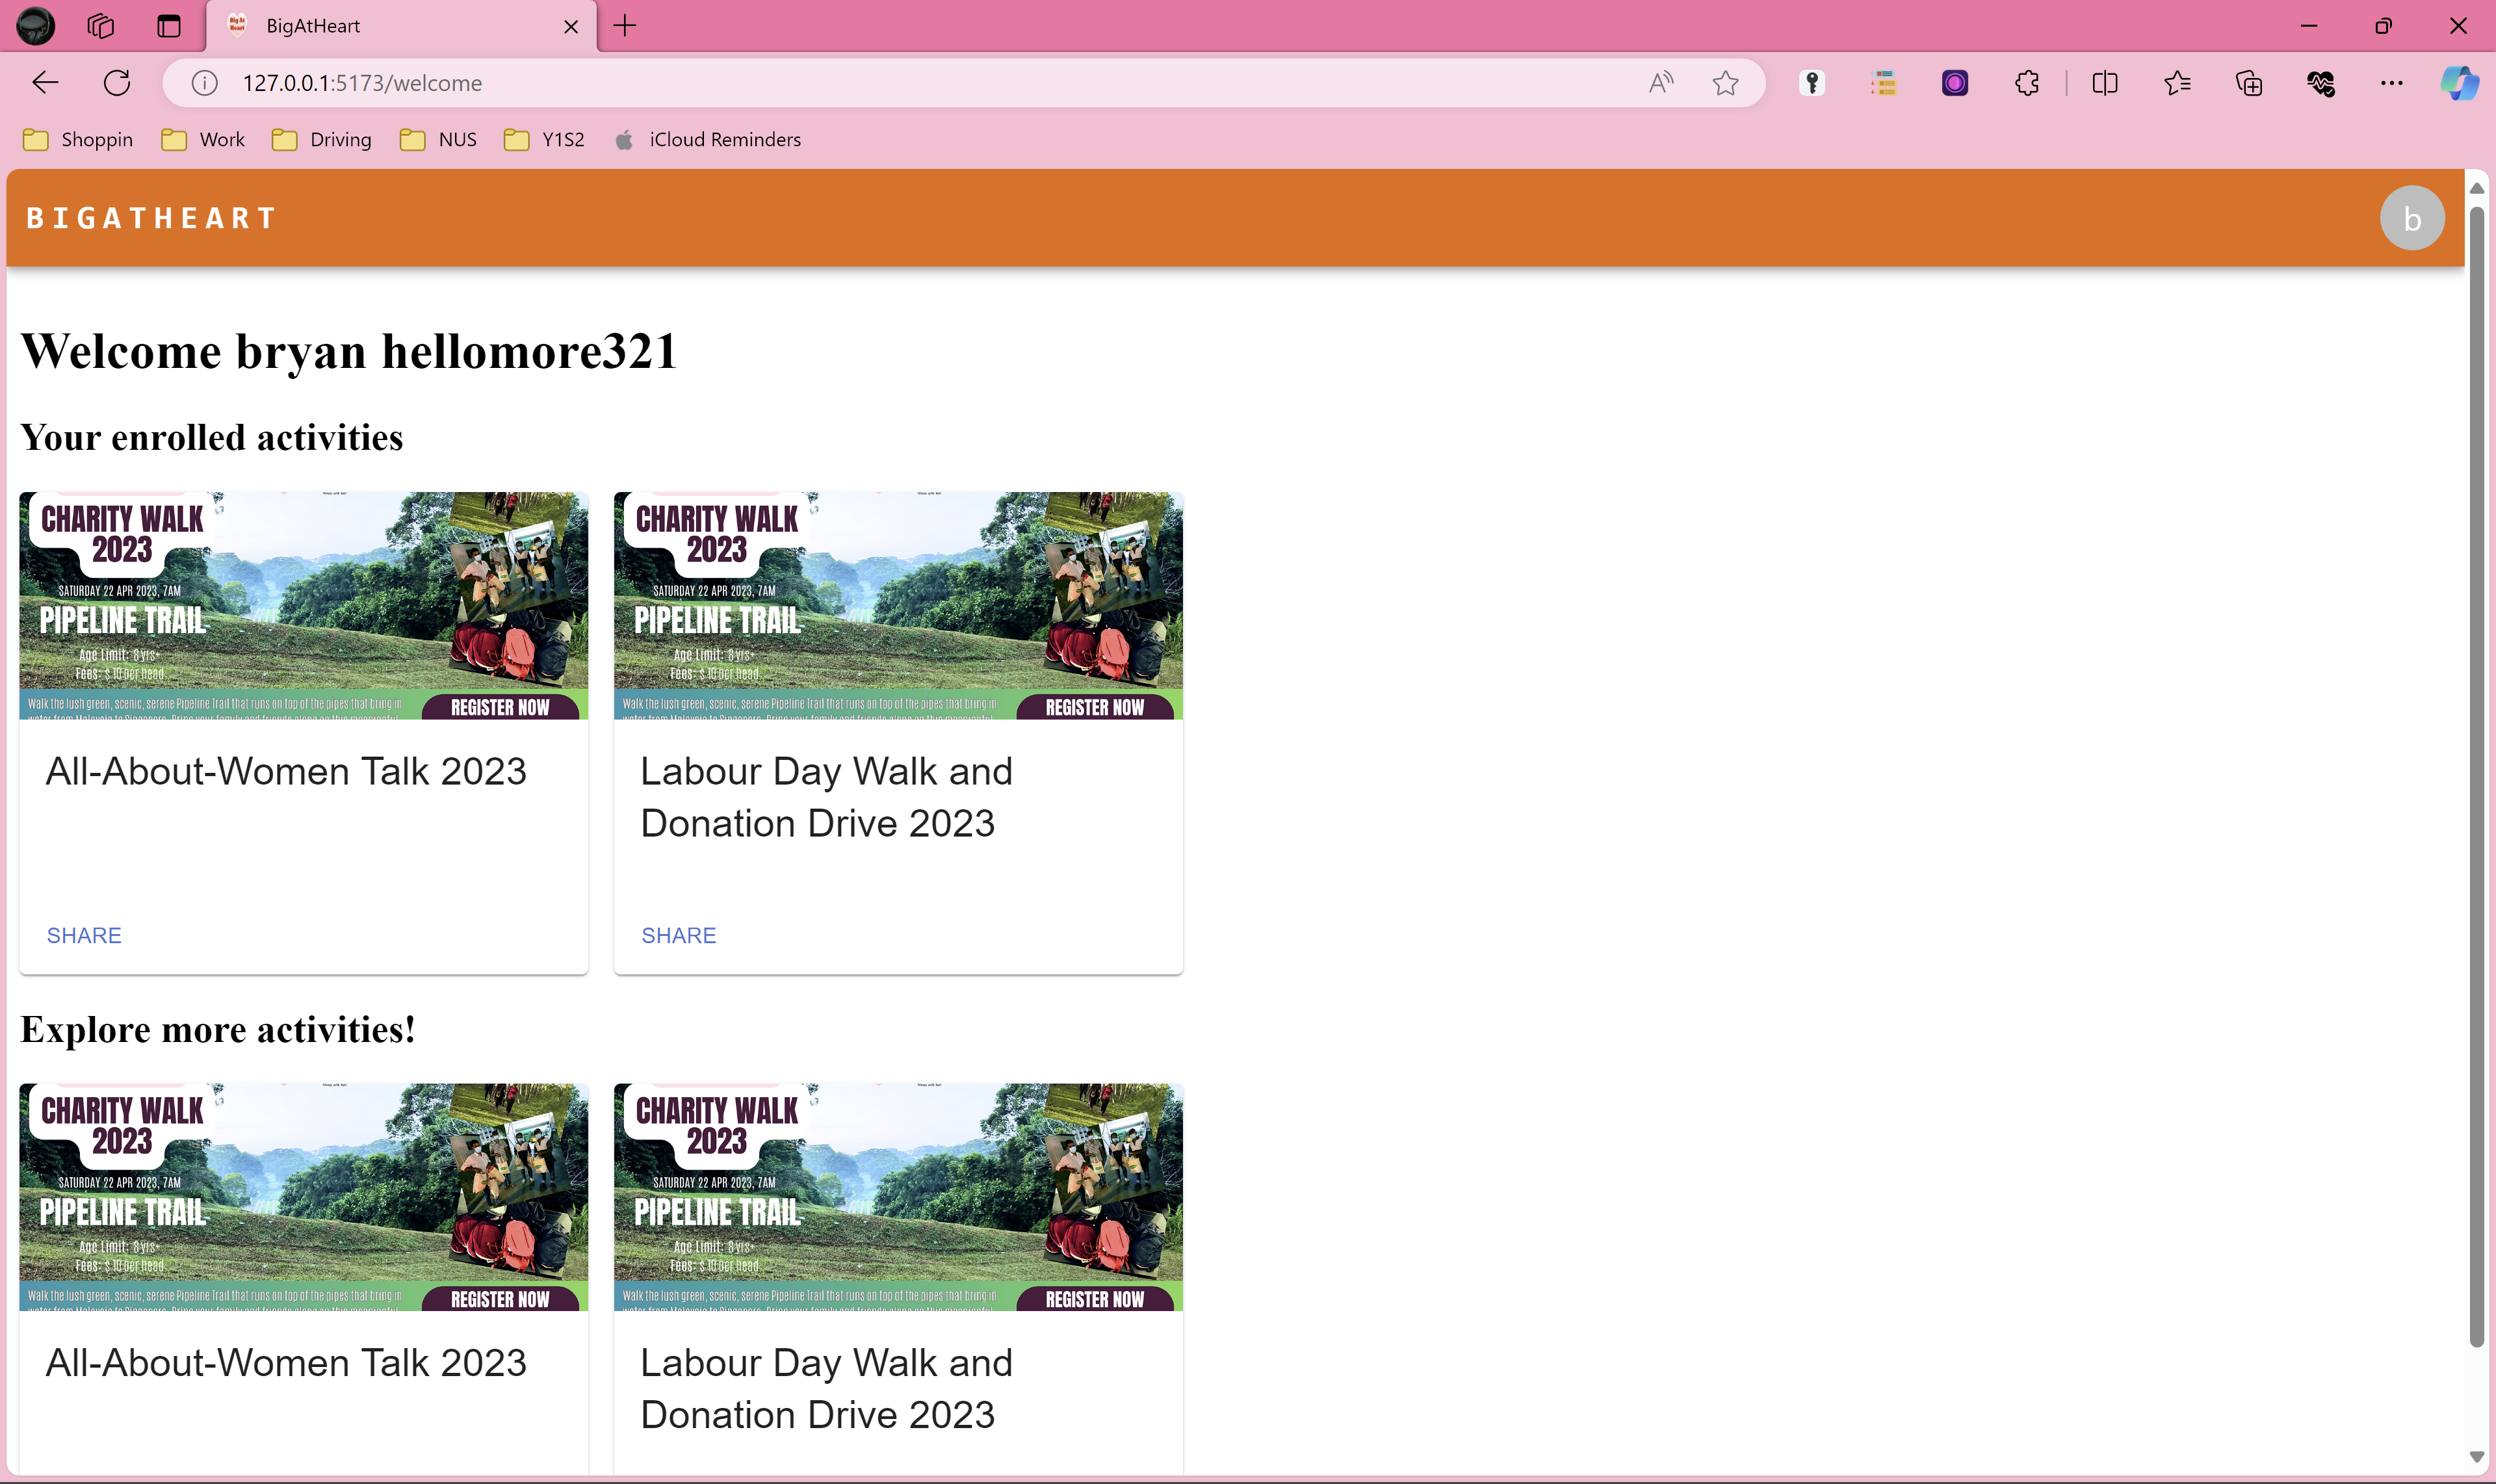This screenshot has height=1484, width=2496.
Task: Add page to favorites star icon
Action: pos(1725,83)
